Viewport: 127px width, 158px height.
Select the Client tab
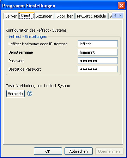26,15
